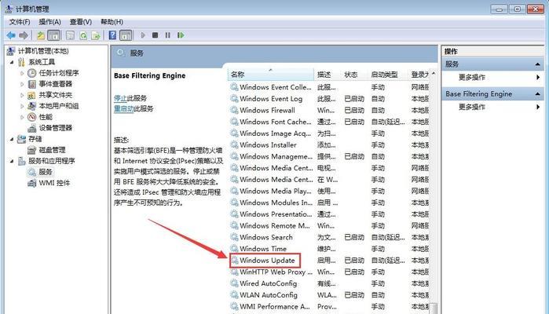The width and height of the screenshot is (549, 314).
Task: Click the restart service green icon
Action: click(181, 35)
